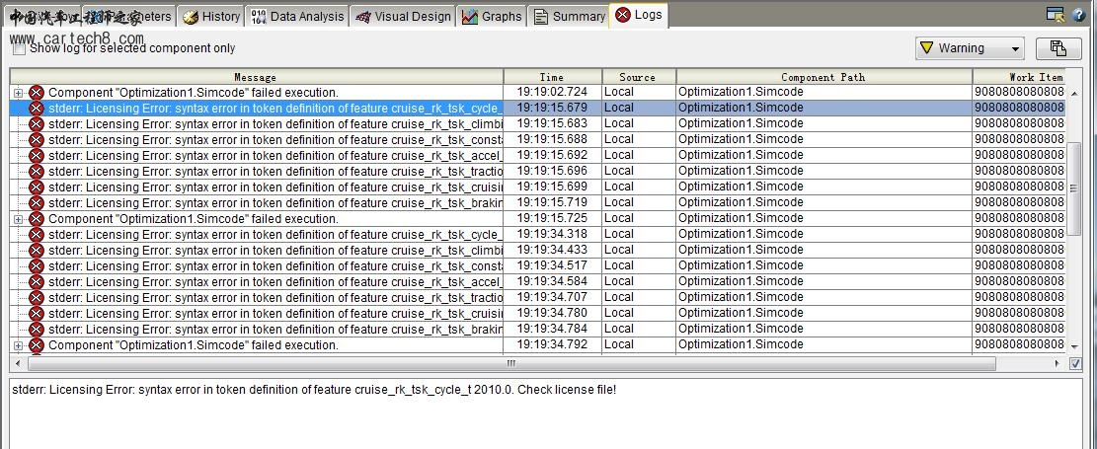Click the Visual Design tab icon
This screenshot has height=449, width=1097.
363,17
